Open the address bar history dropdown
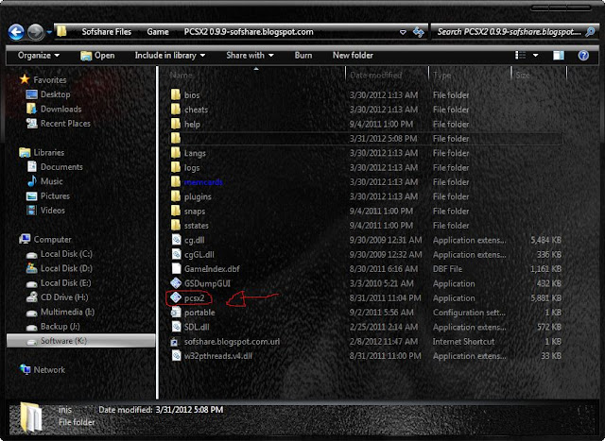 tap(403, 32)
